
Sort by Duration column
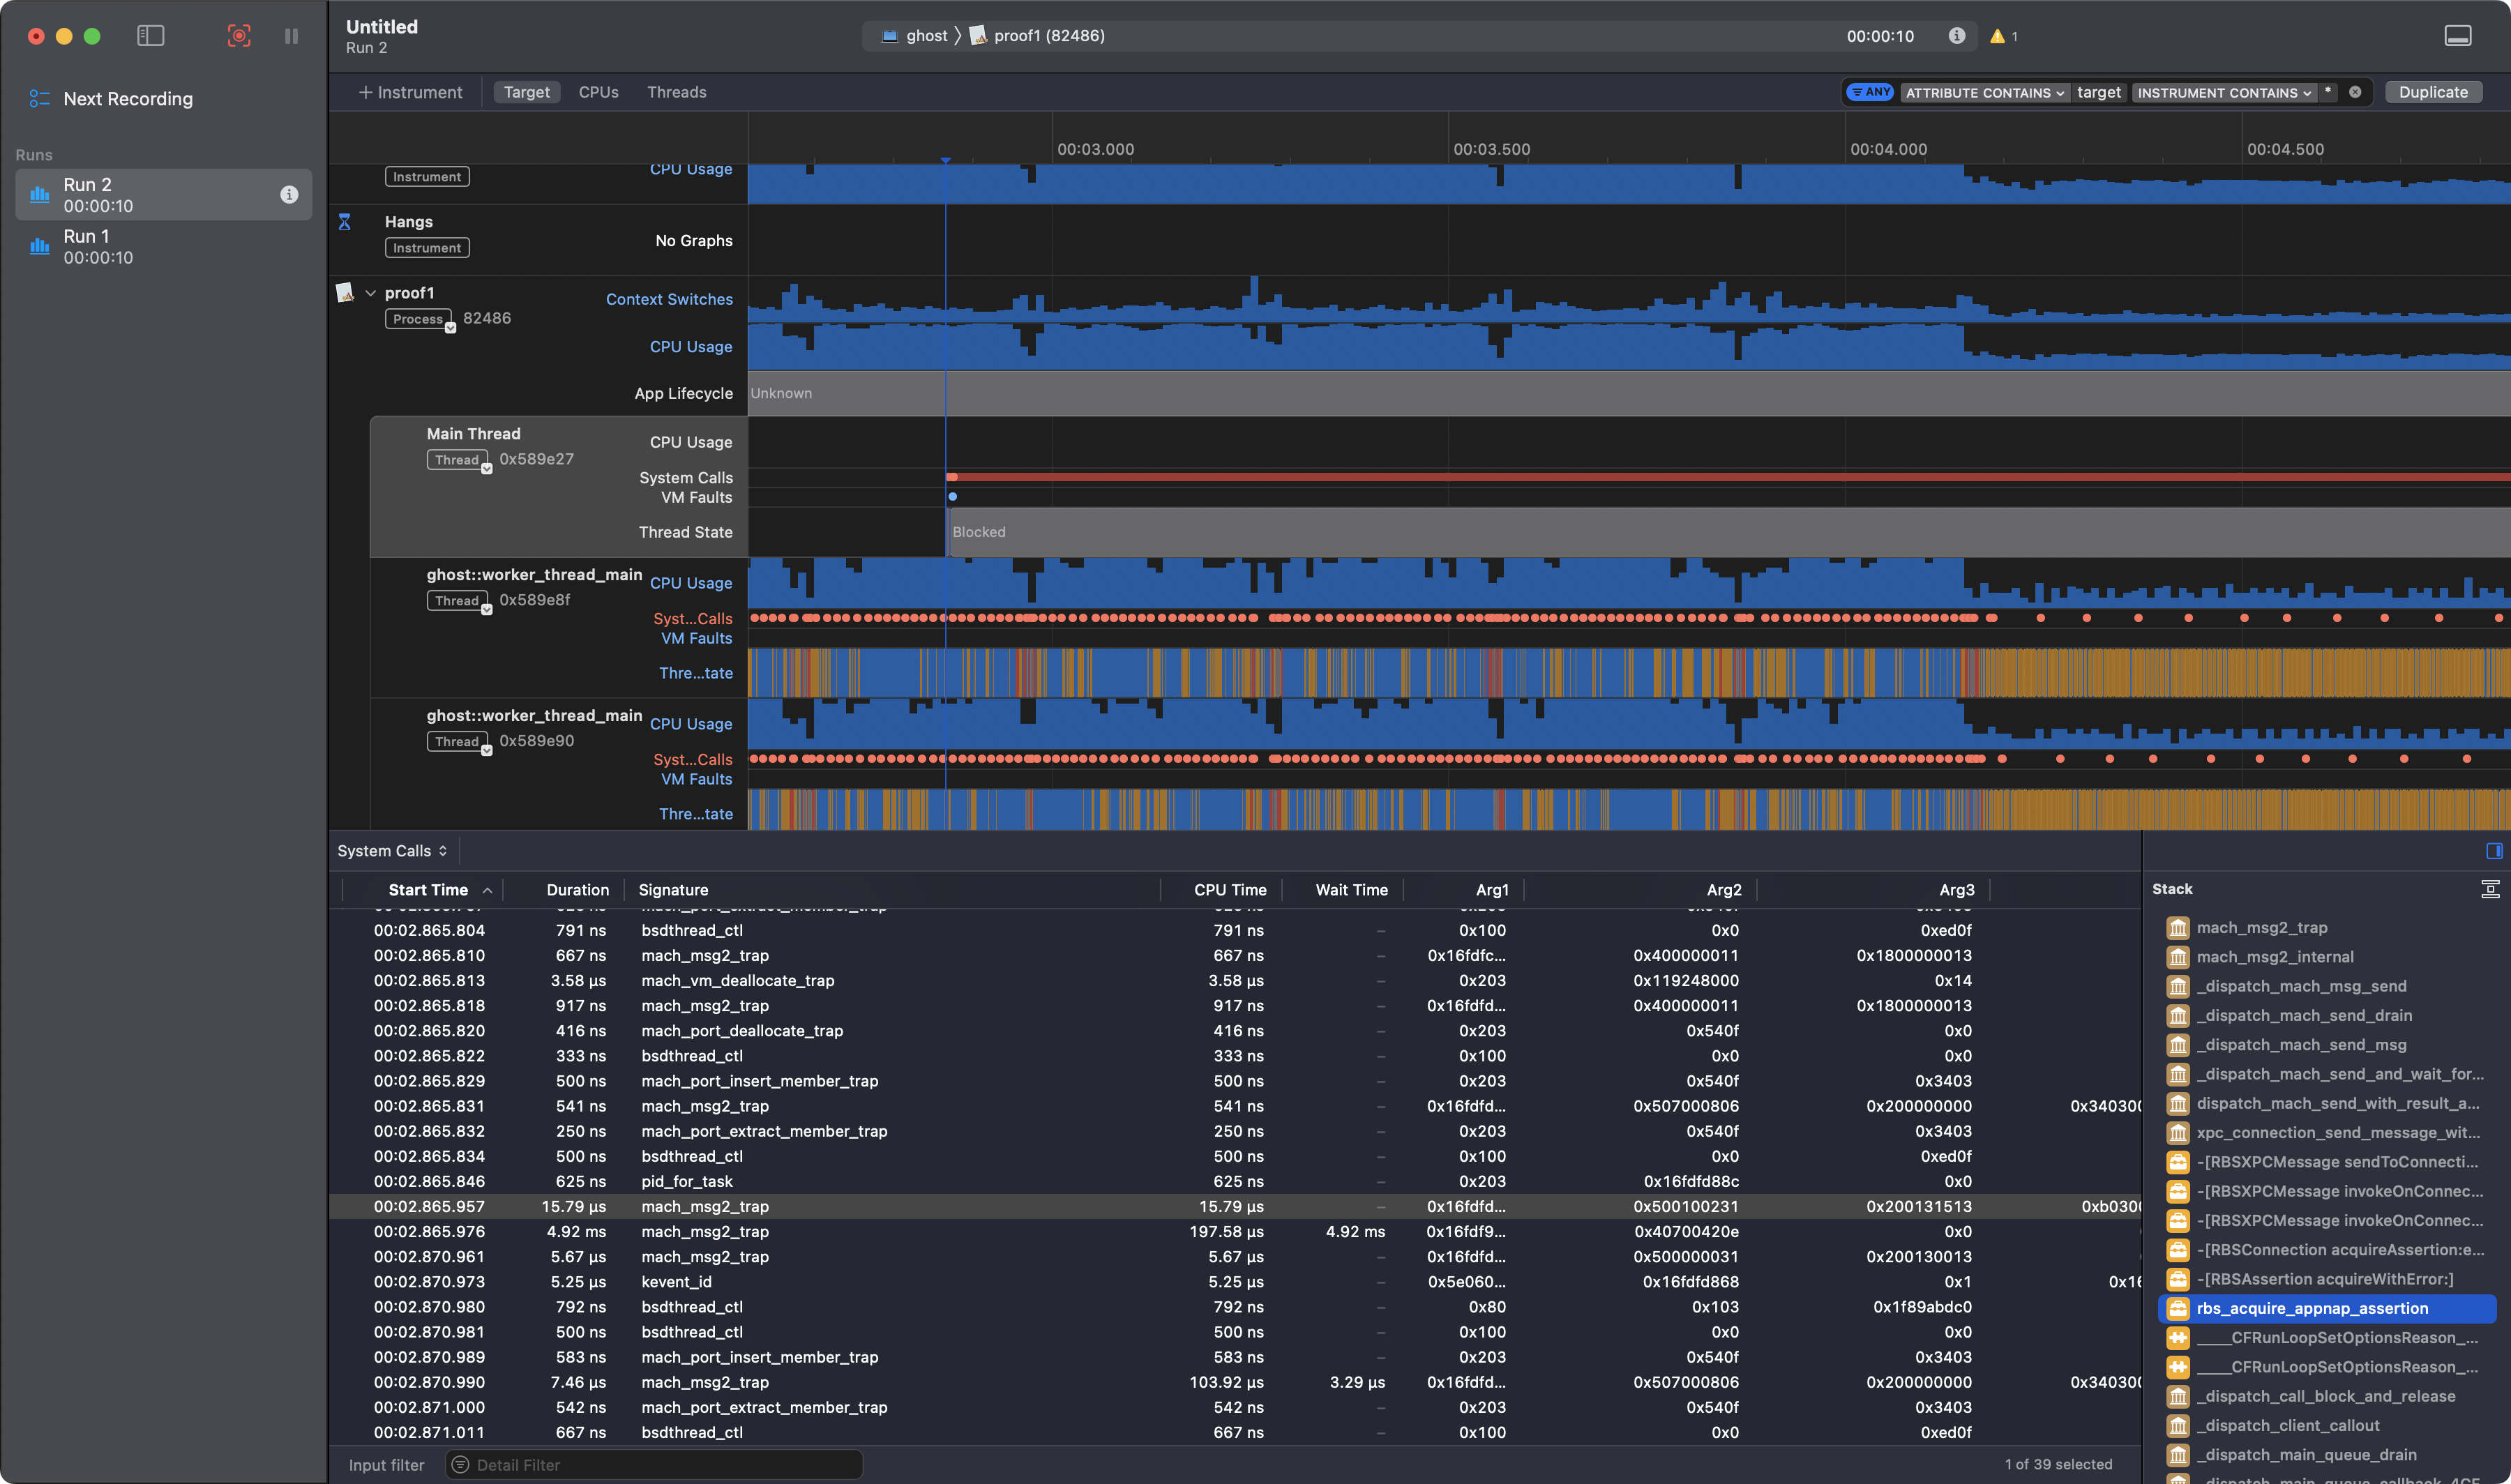click(577, 890)
